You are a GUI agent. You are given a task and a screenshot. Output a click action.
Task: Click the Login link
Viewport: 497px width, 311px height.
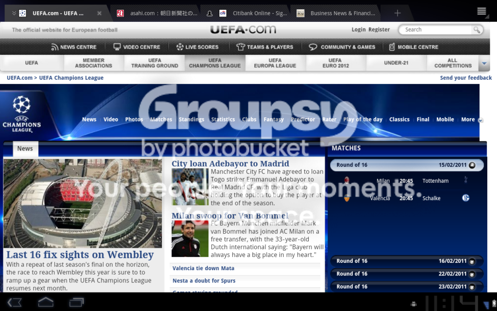359,30
